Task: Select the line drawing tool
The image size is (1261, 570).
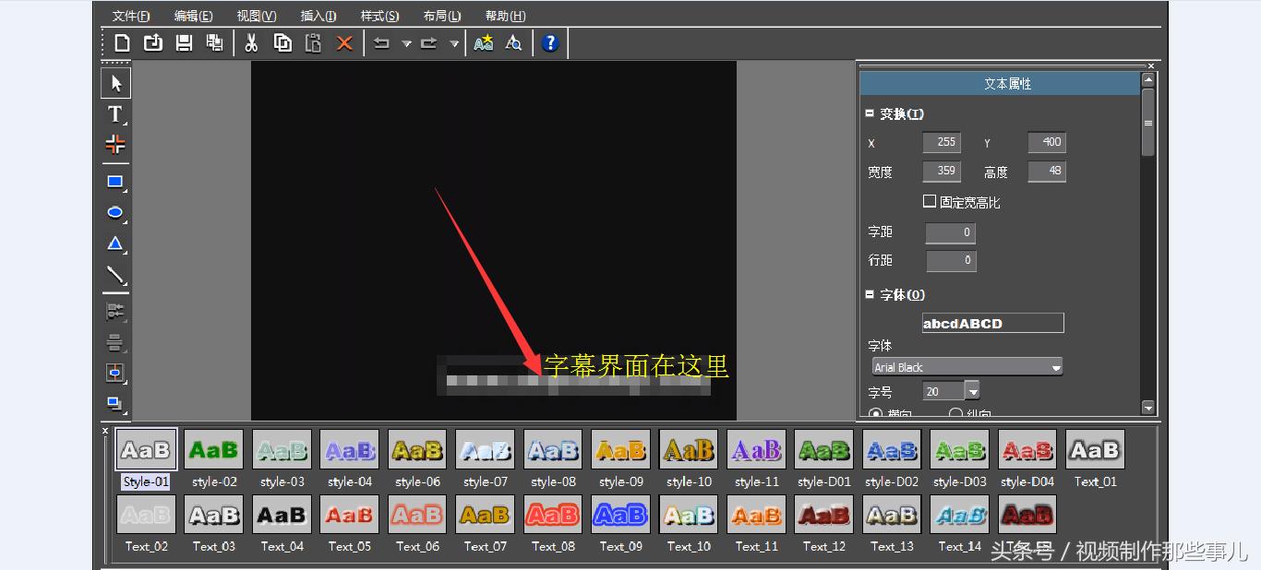Action: 115,273
